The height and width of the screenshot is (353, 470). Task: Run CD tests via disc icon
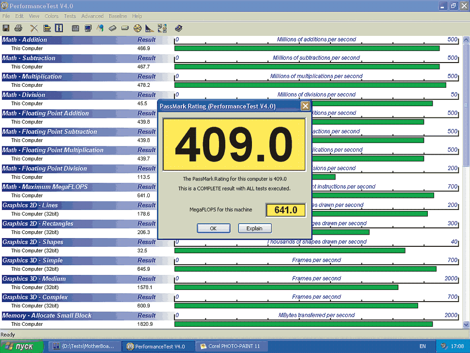pos(137,28)
